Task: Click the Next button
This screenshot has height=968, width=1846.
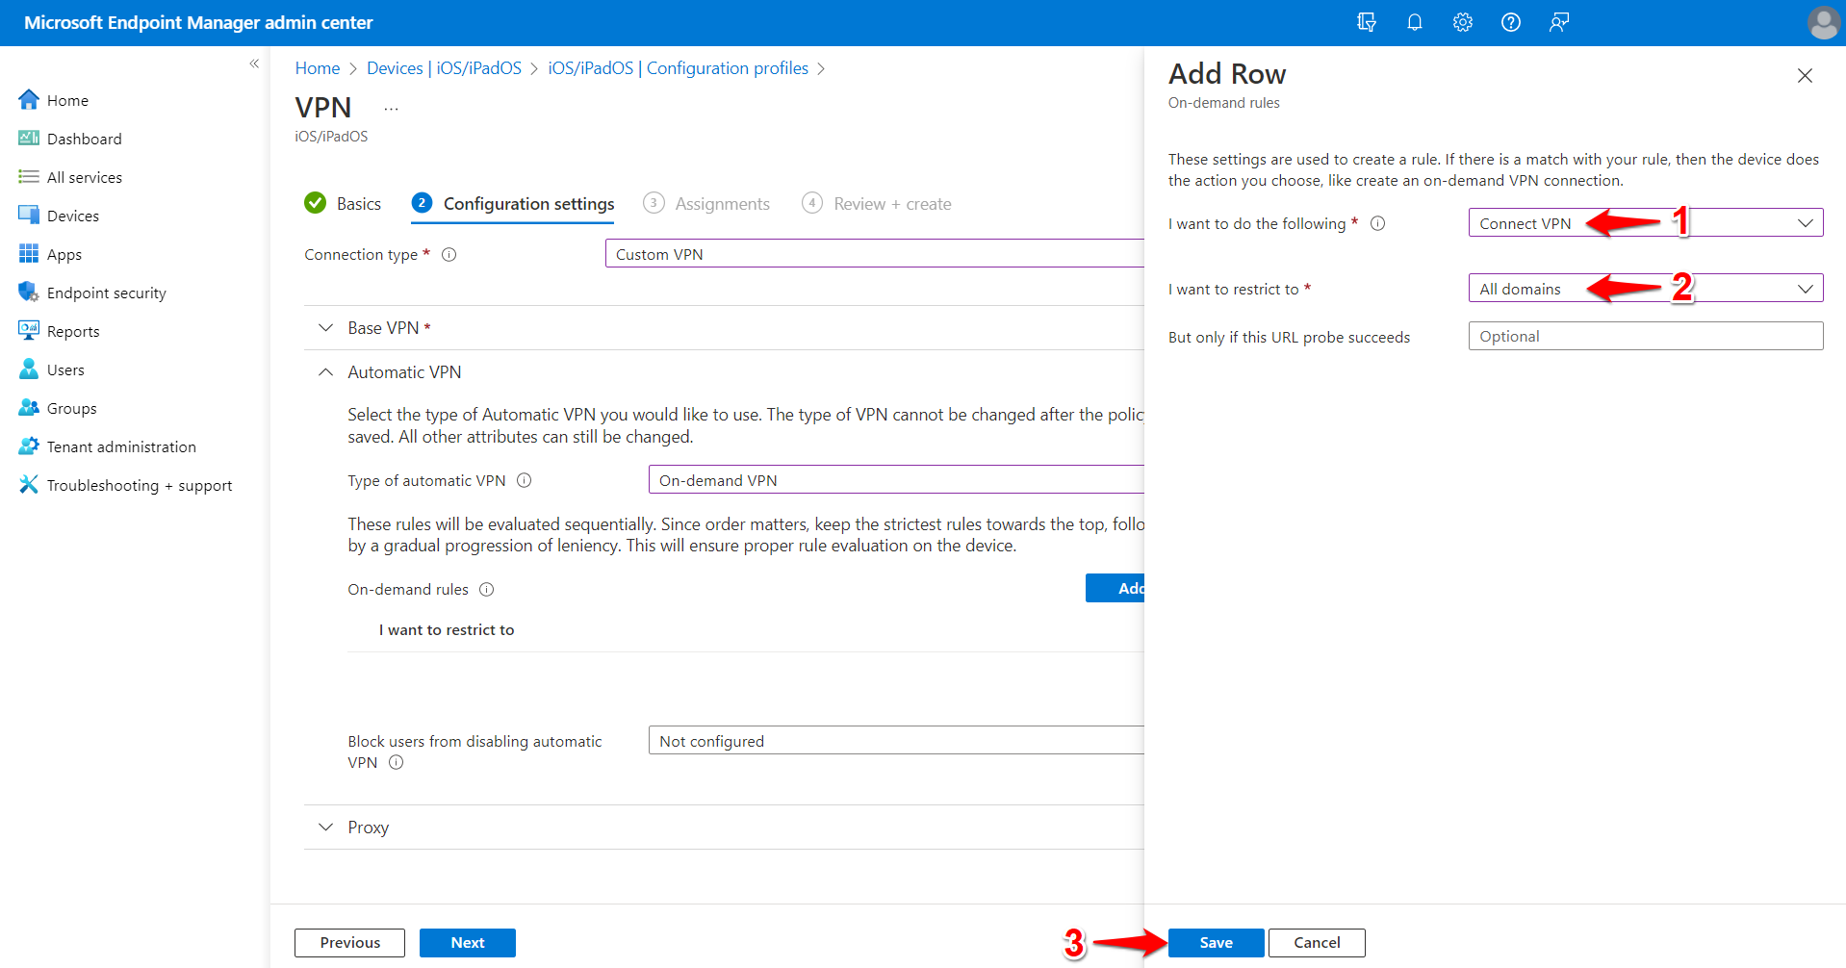Action: click(x=468, y=943)
